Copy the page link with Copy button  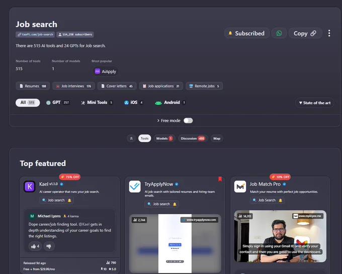[305, 33]
